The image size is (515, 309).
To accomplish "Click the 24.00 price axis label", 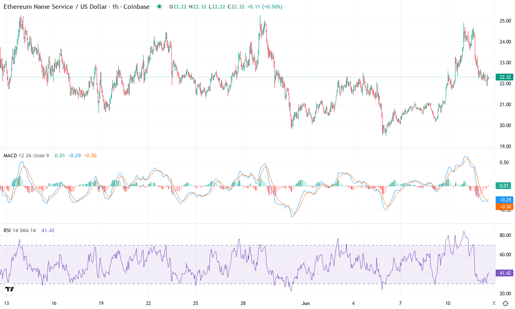I will [505, 42].
